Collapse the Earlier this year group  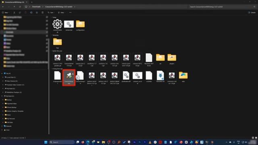click(52, 51)
